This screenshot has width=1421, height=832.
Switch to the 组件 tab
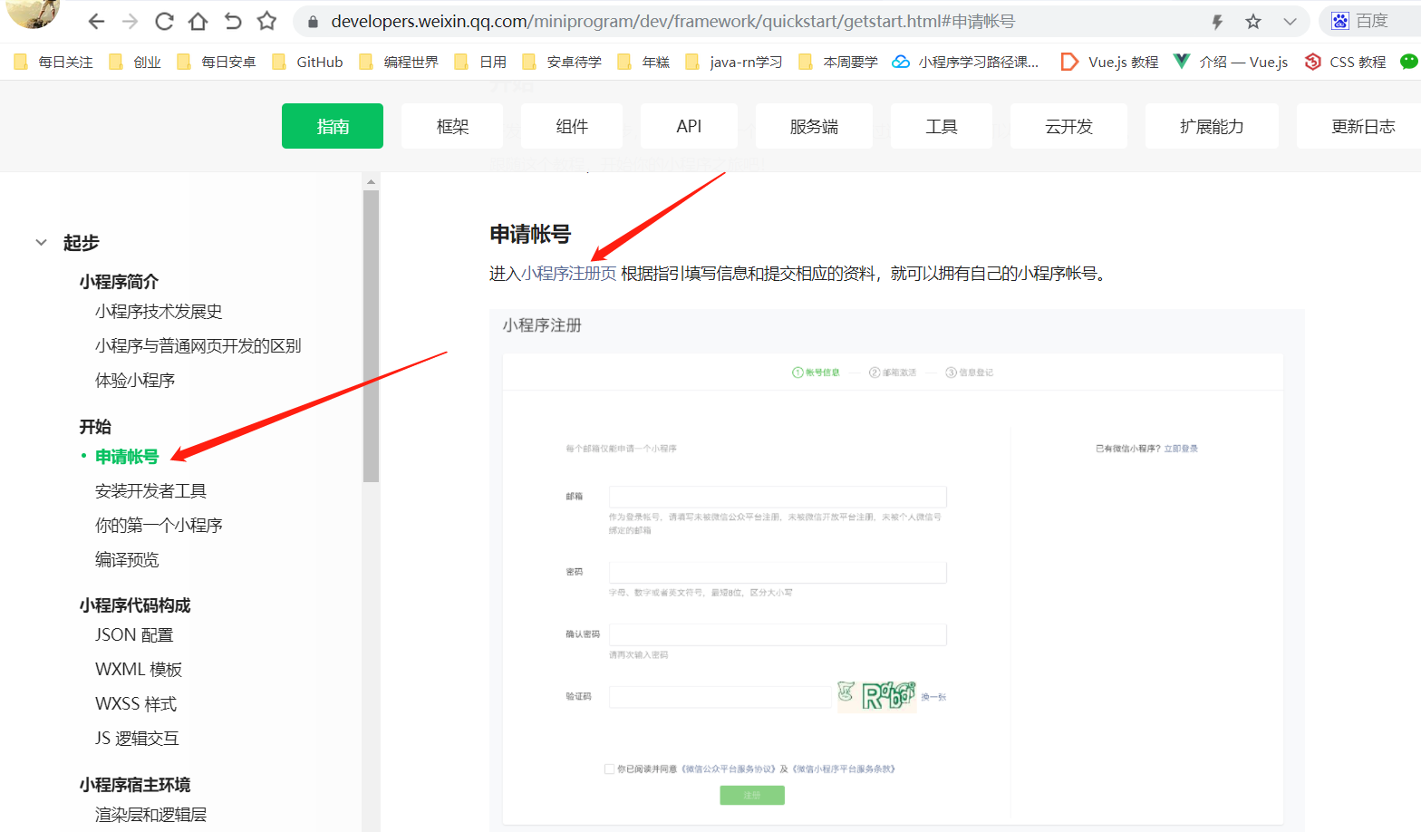point(572,126)
